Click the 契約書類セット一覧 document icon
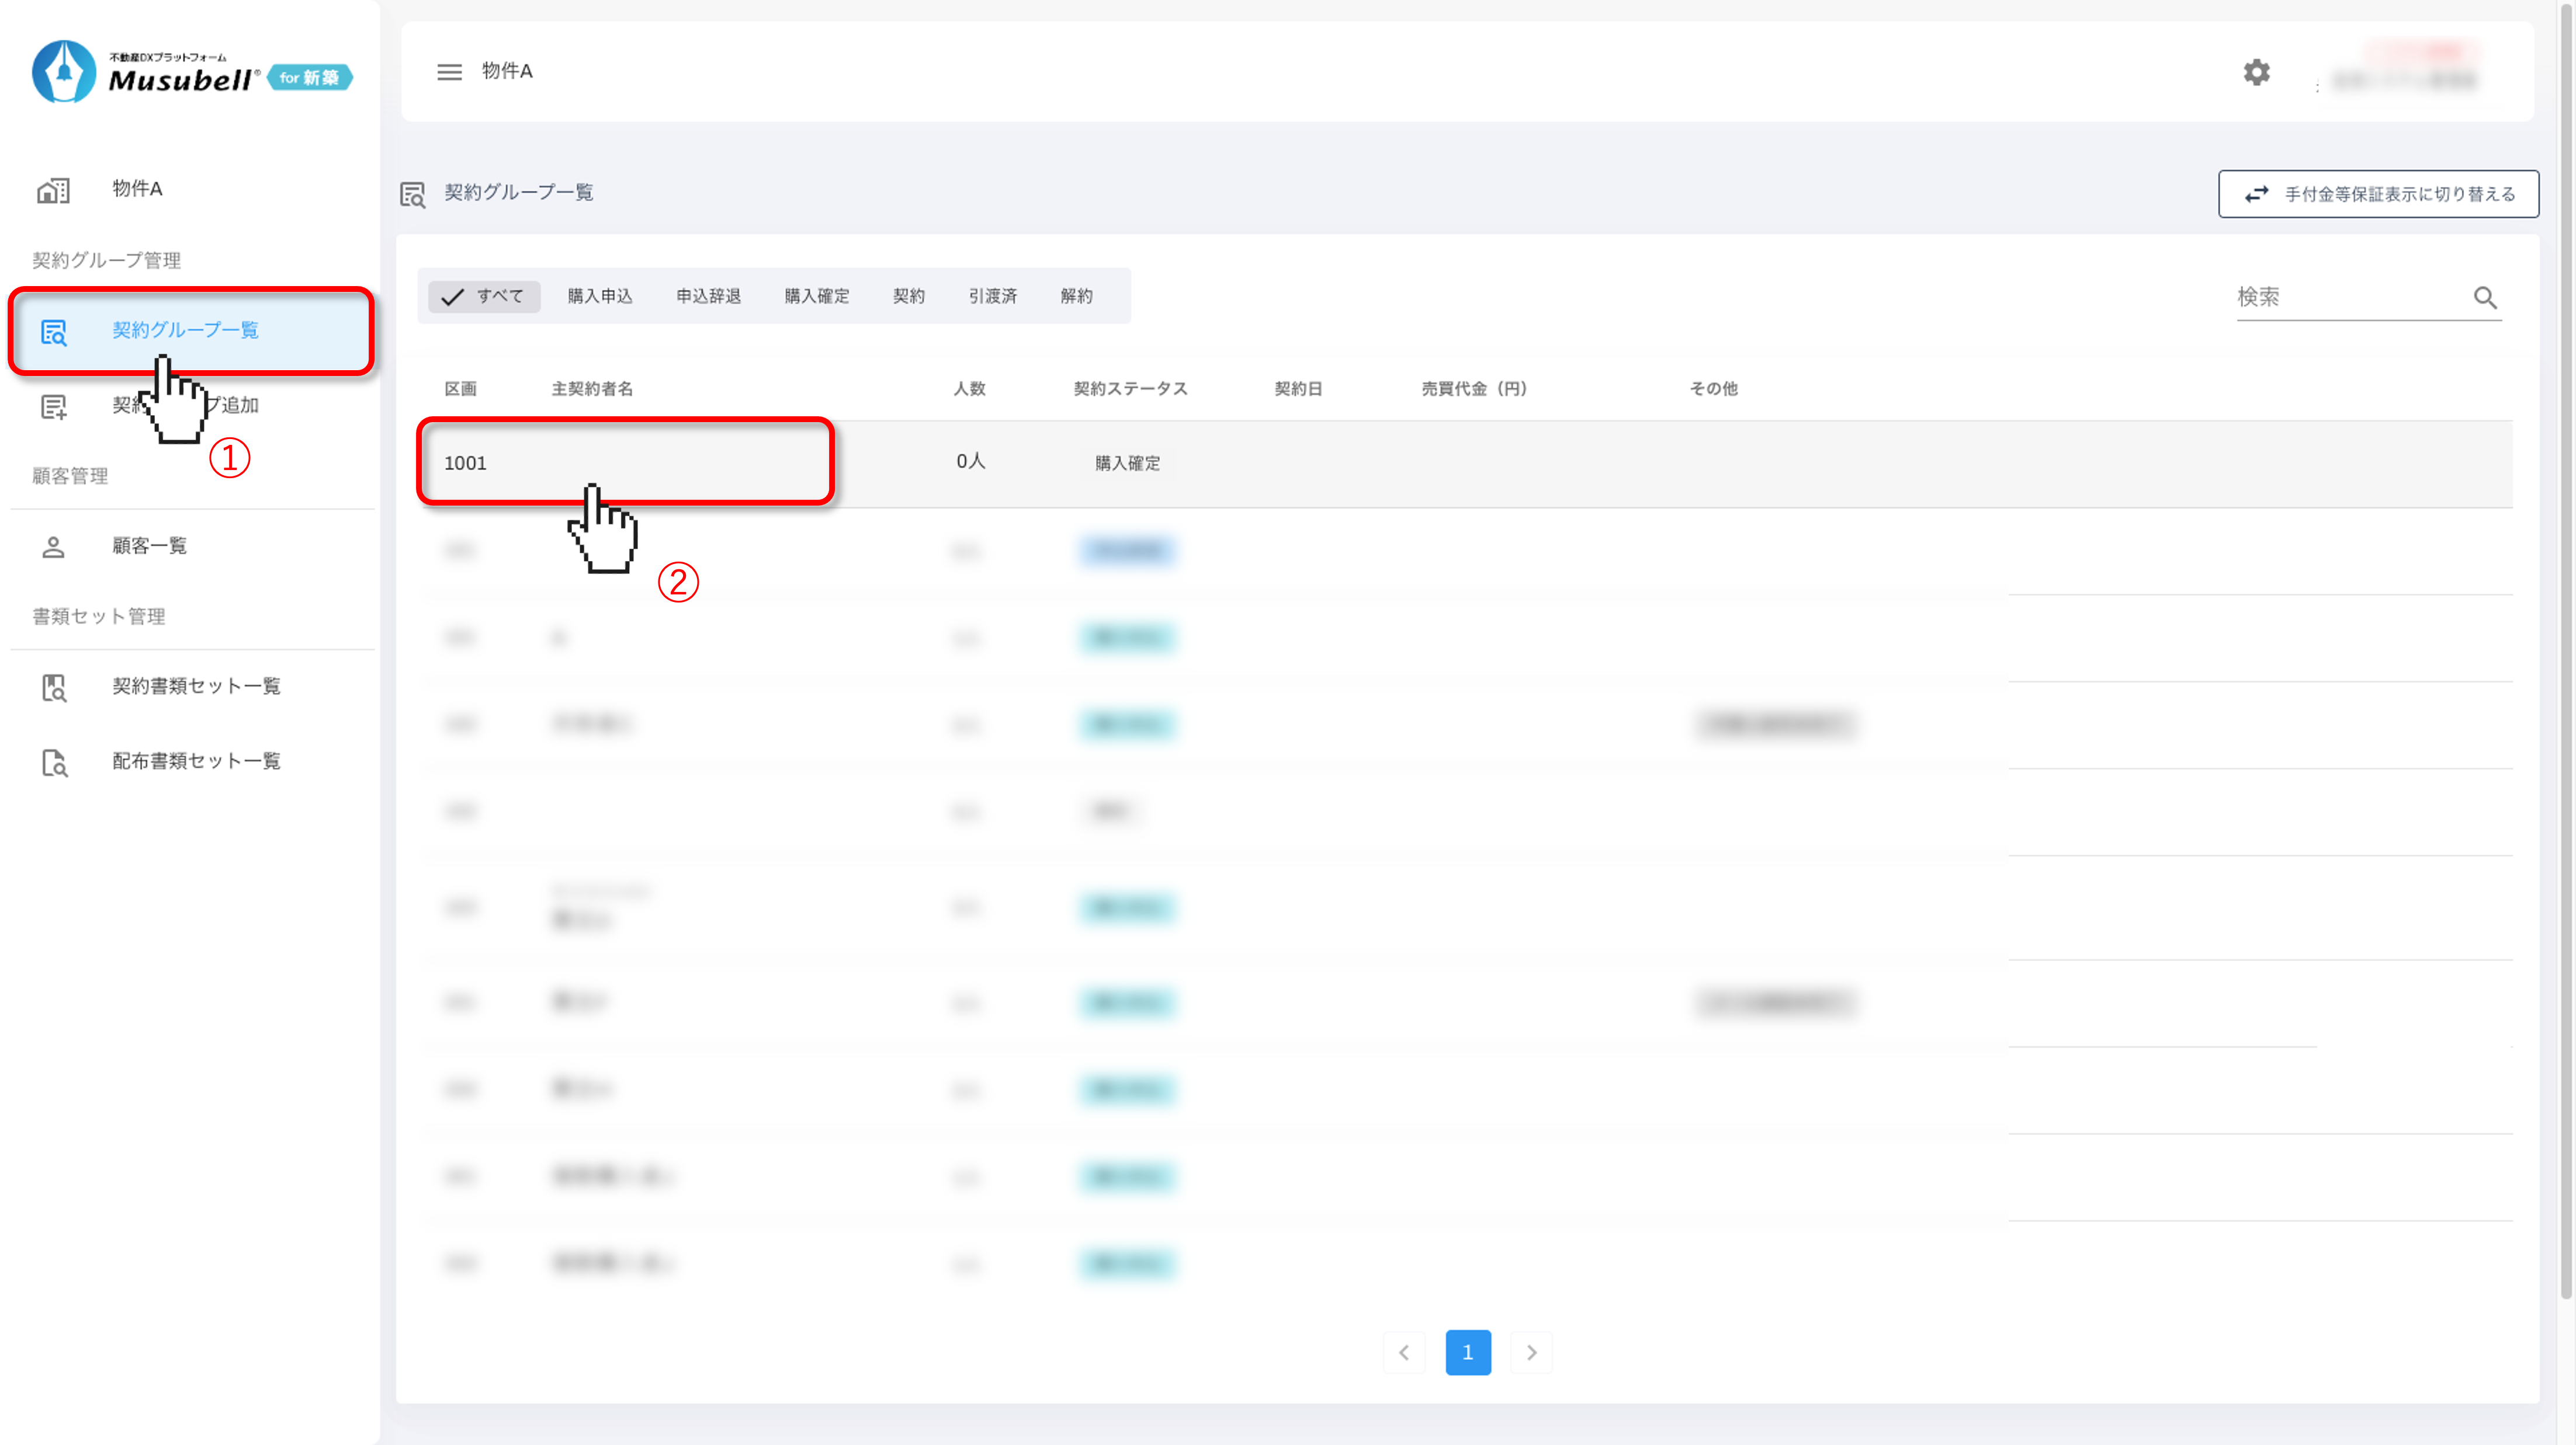The height and width of the screenshot is (1445, 2576). pos(53,688)
